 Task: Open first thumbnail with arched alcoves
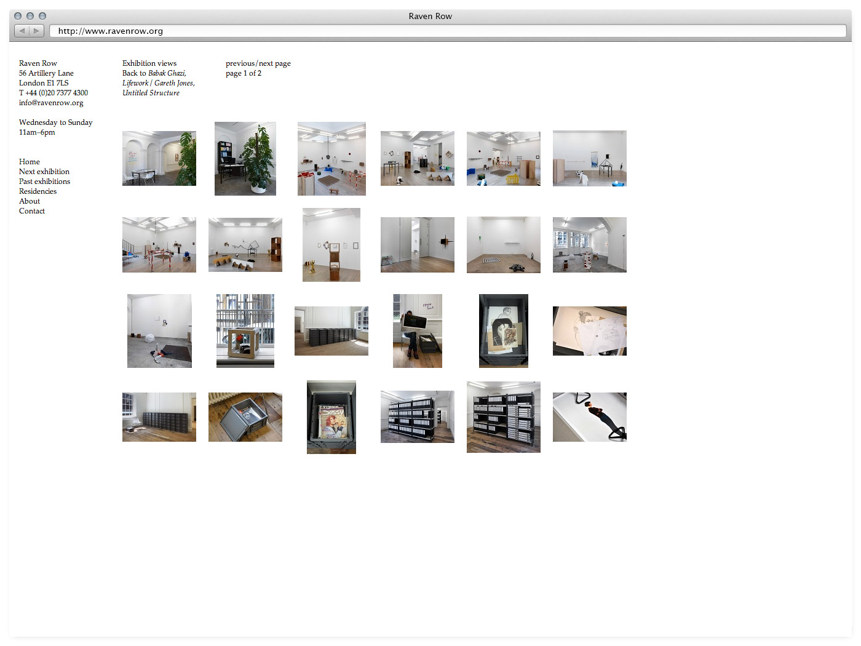point(159,159)
